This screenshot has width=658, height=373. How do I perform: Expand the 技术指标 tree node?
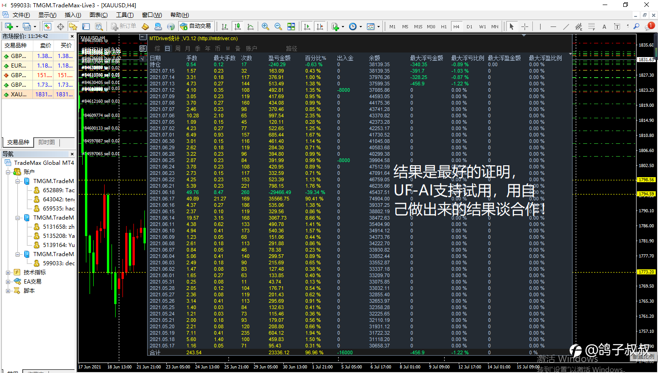point(8,273)
